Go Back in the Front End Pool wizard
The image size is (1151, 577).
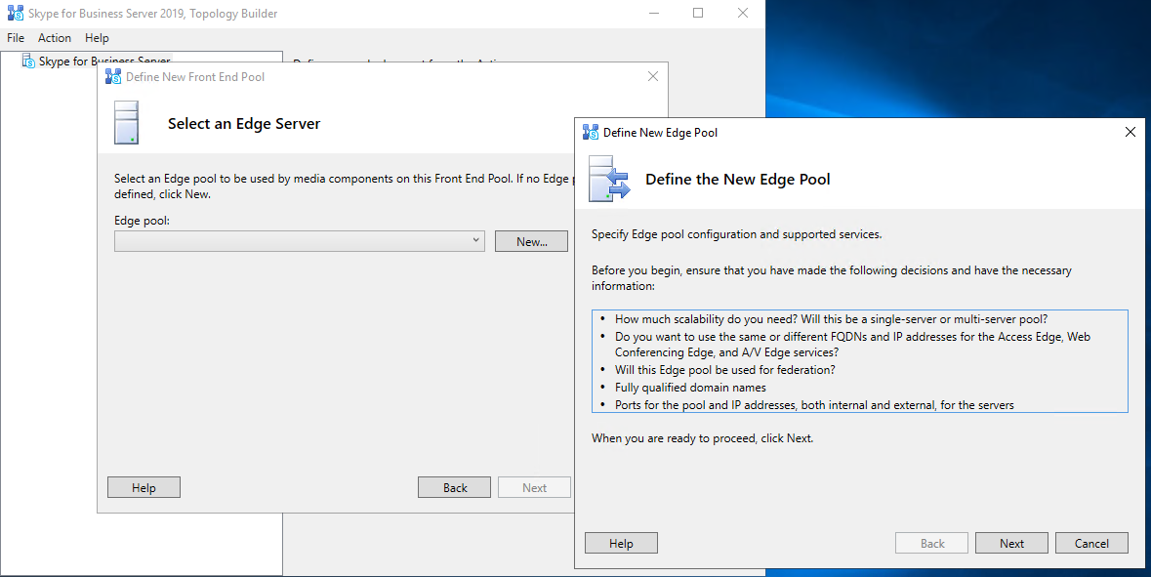coord(455,488)
